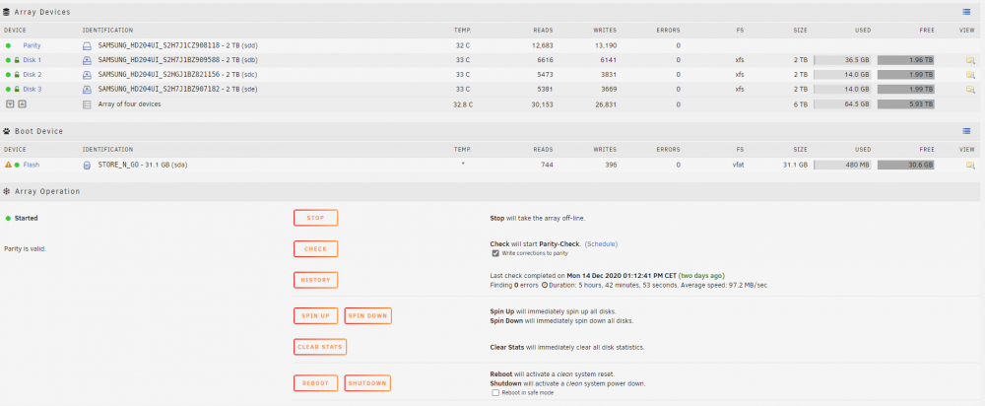Click the SPIN DOWN button
The image size is (985, 406).
pyautogui.click(x=368, y=315)
